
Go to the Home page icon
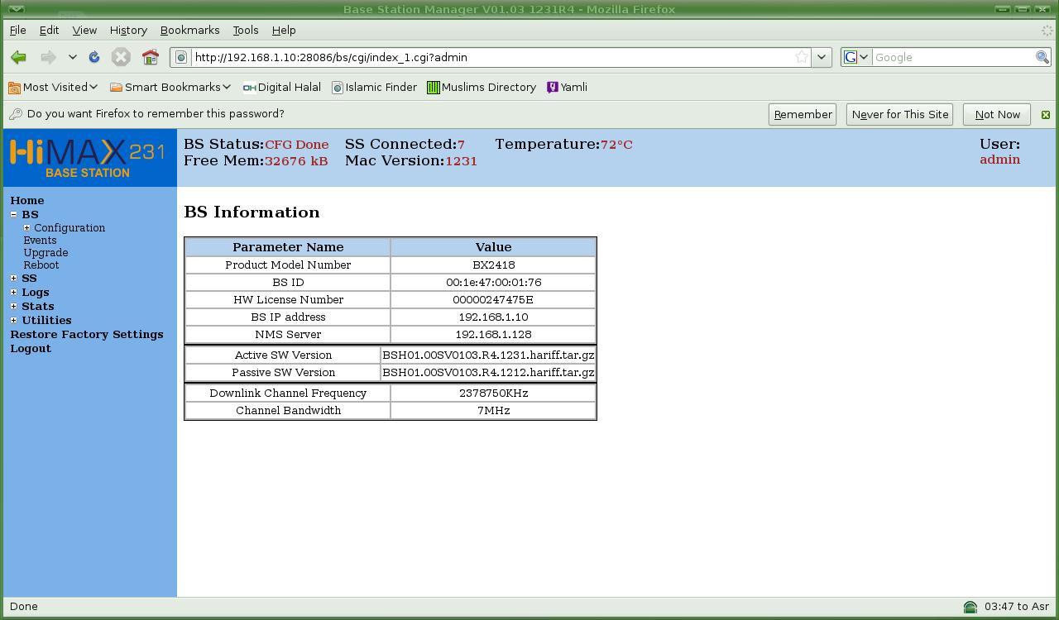point(150,57)
